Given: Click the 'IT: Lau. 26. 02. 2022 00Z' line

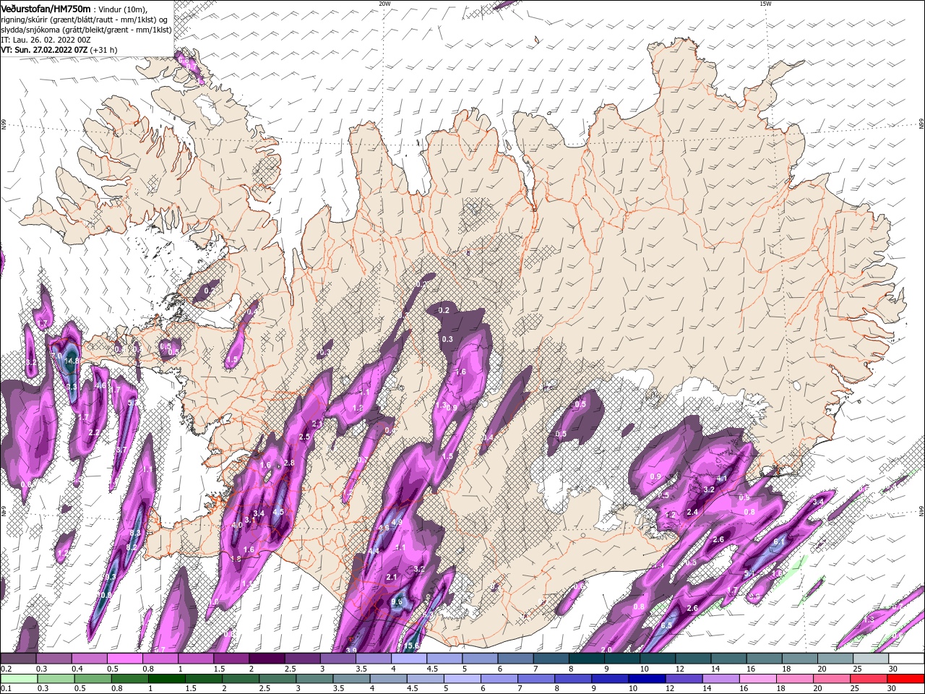Looking at the screenshot, I should point(47,40).
